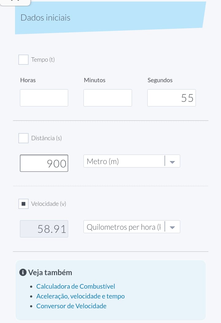Click the Dados iniciais section header
The width and height of the screenshot is (221, 323).
point(45,18)
